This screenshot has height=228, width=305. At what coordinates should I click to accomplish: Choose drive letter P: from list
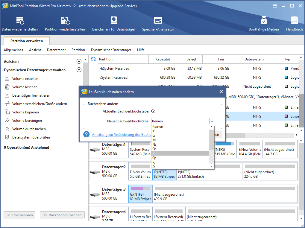[x=180, y=153]
